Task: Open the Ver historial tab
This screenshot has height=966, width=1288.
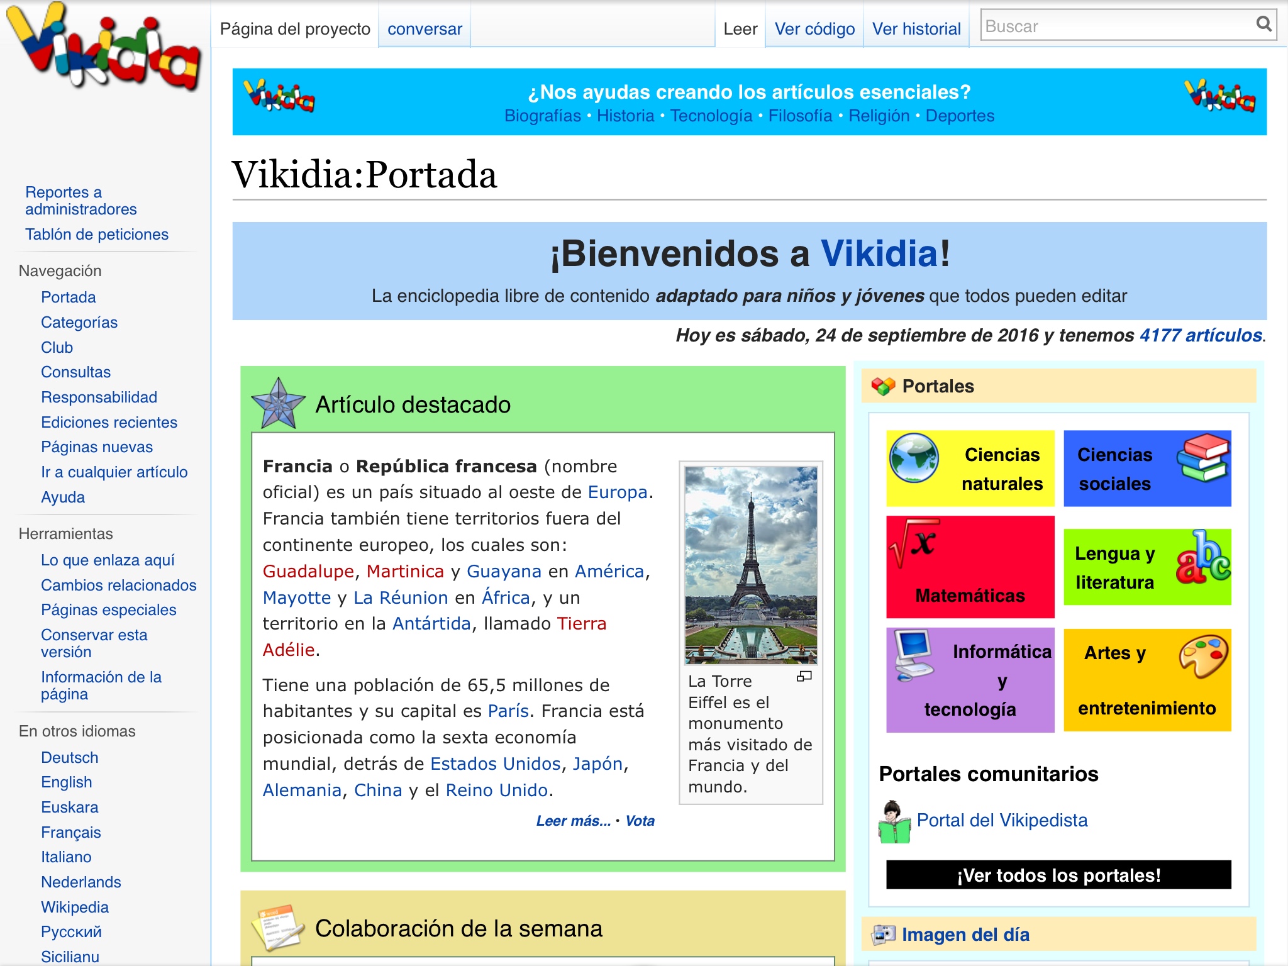Action: (x=916, y=29)
